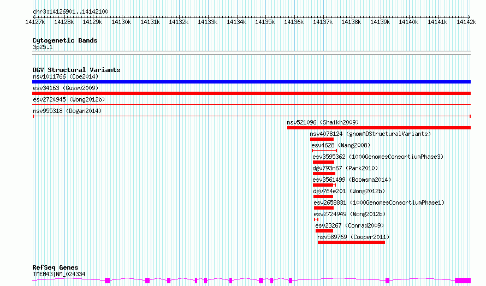The image size is (486, 286).
Task: Open esv4628 (Wang2008) variant label
Action: pyautogui.click(x=341, y=145)
